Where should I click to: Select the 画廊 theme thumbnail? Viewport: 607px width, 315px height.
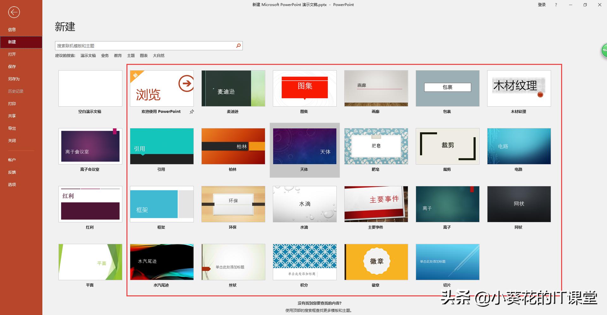376,88
